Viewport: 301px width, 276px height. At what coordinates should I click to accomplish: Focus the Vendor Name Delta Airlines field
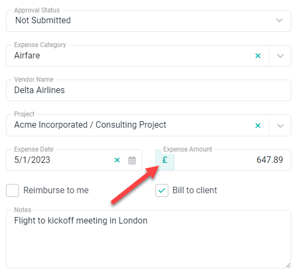pyautogui.click(x=148, y=90)
